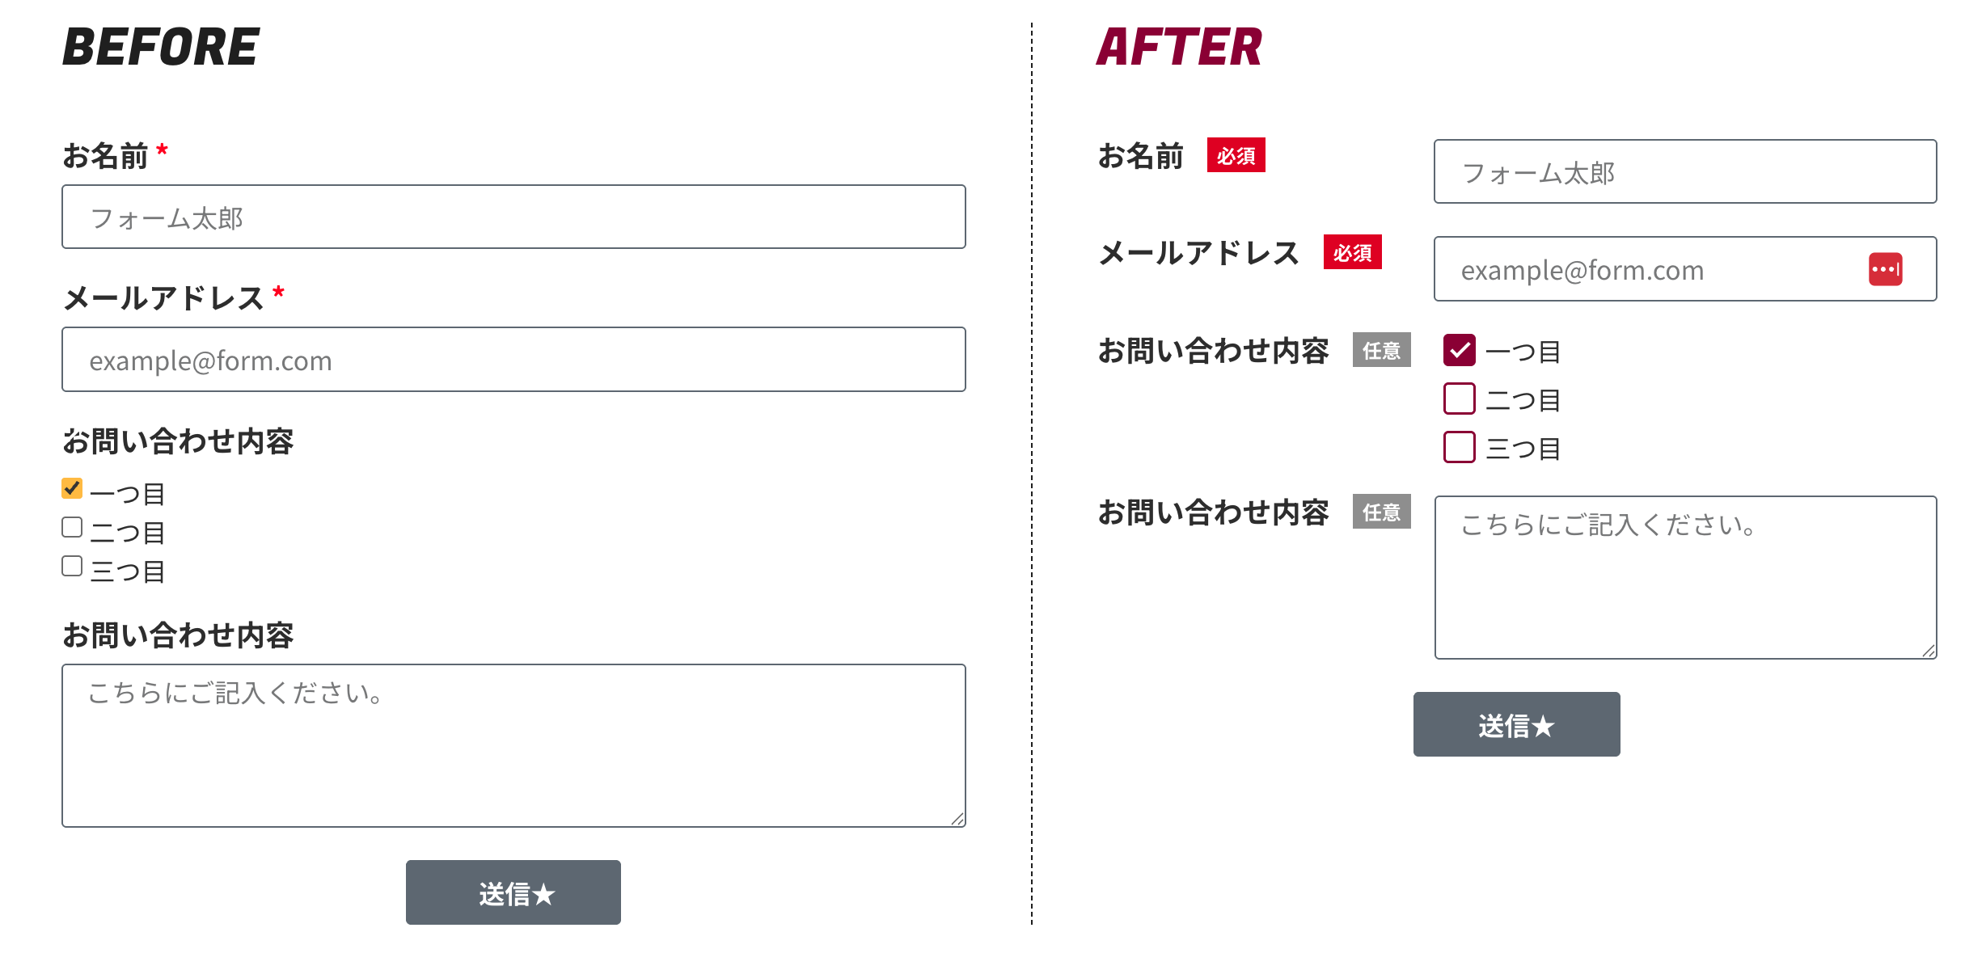Click the AFTER form email address field
This screenshot has height=970, width=1986.
(1650, 269)
